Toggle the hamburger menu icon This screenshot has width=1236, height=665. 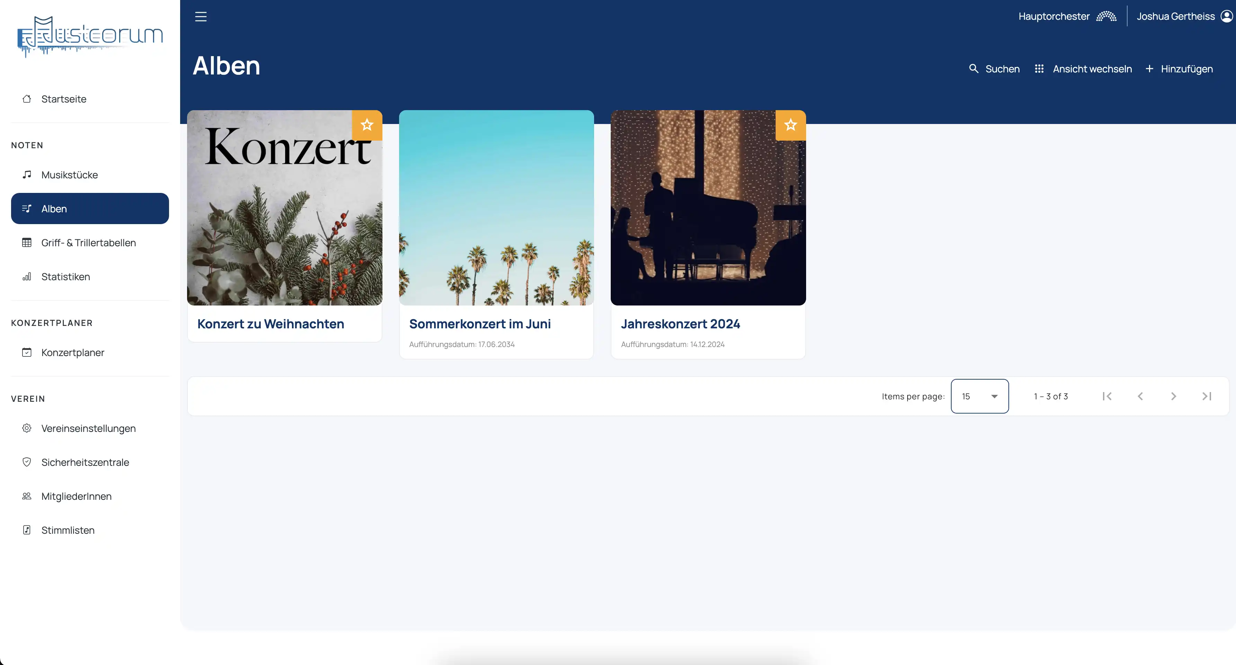pyautogui.click(x=201, y=16)
